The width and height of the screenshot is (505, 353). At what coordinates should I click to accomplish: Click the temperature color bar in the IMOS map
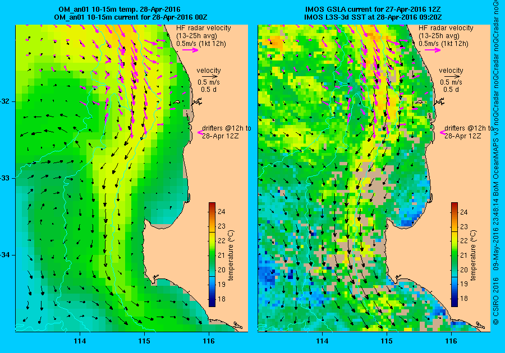[x=454, y=254]
